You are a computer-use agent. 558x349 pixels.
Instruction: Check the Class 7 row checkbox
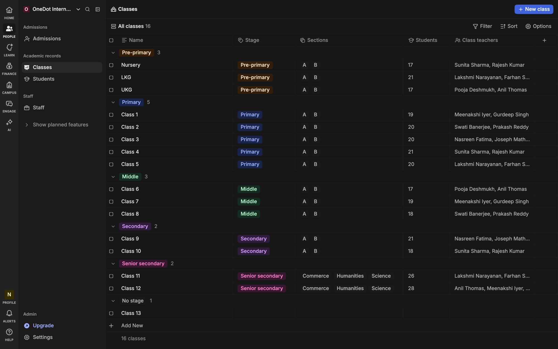pos(111,202)
